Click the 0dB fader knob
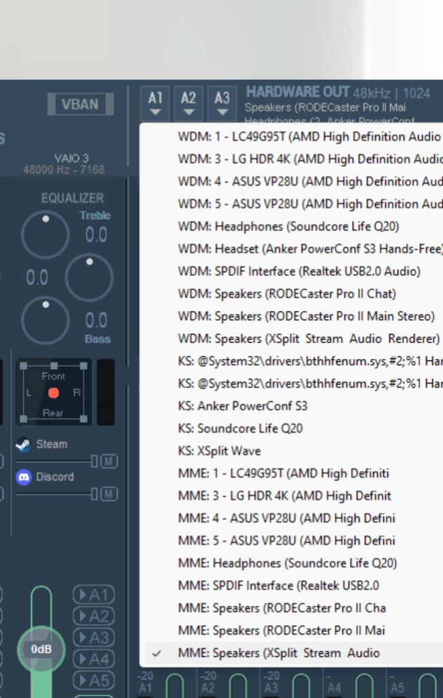The image size is (443, 698). (x=42, y=650)
